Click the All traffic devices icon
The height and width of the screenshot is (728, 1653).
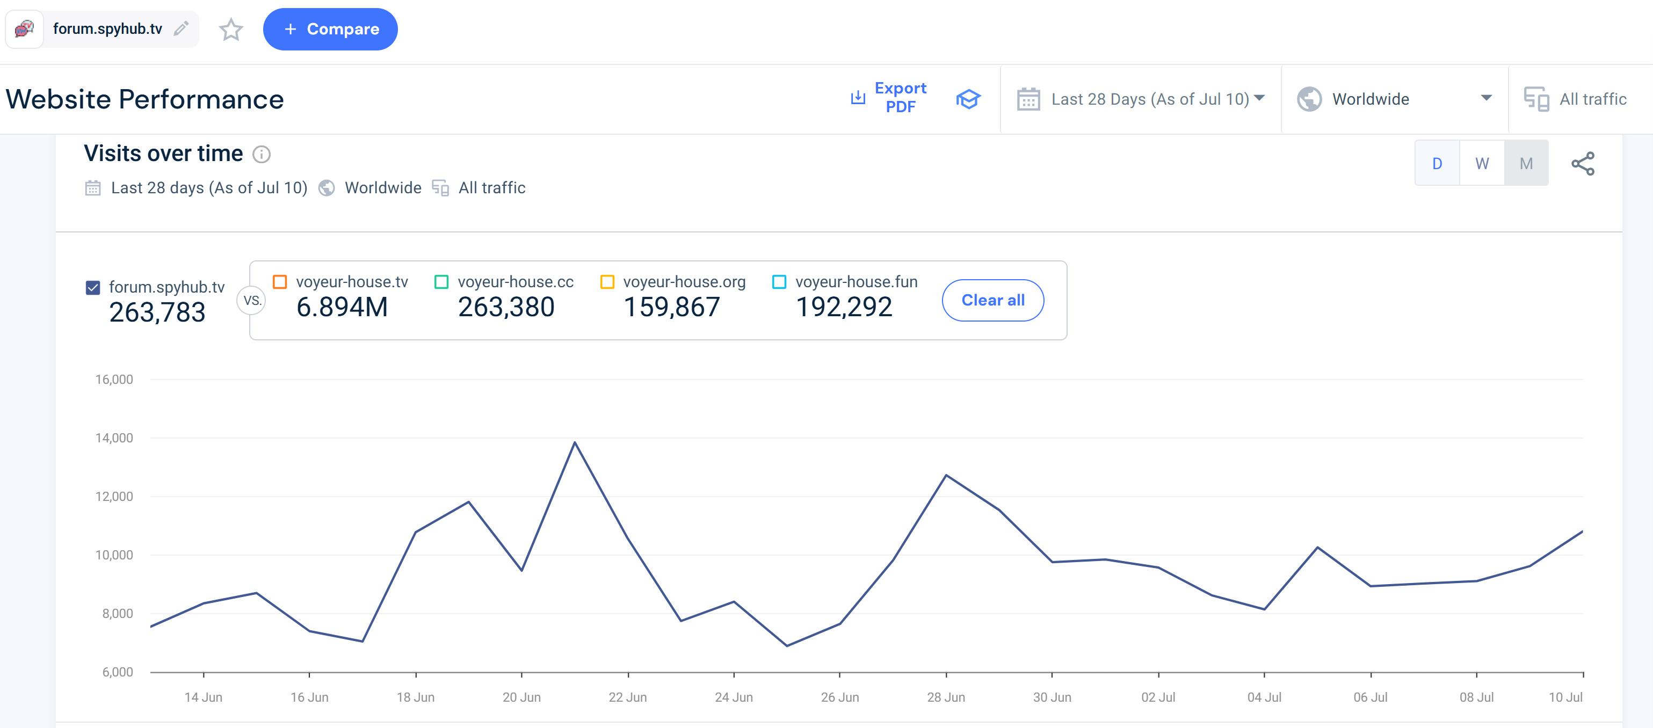tap(1536, 99)
